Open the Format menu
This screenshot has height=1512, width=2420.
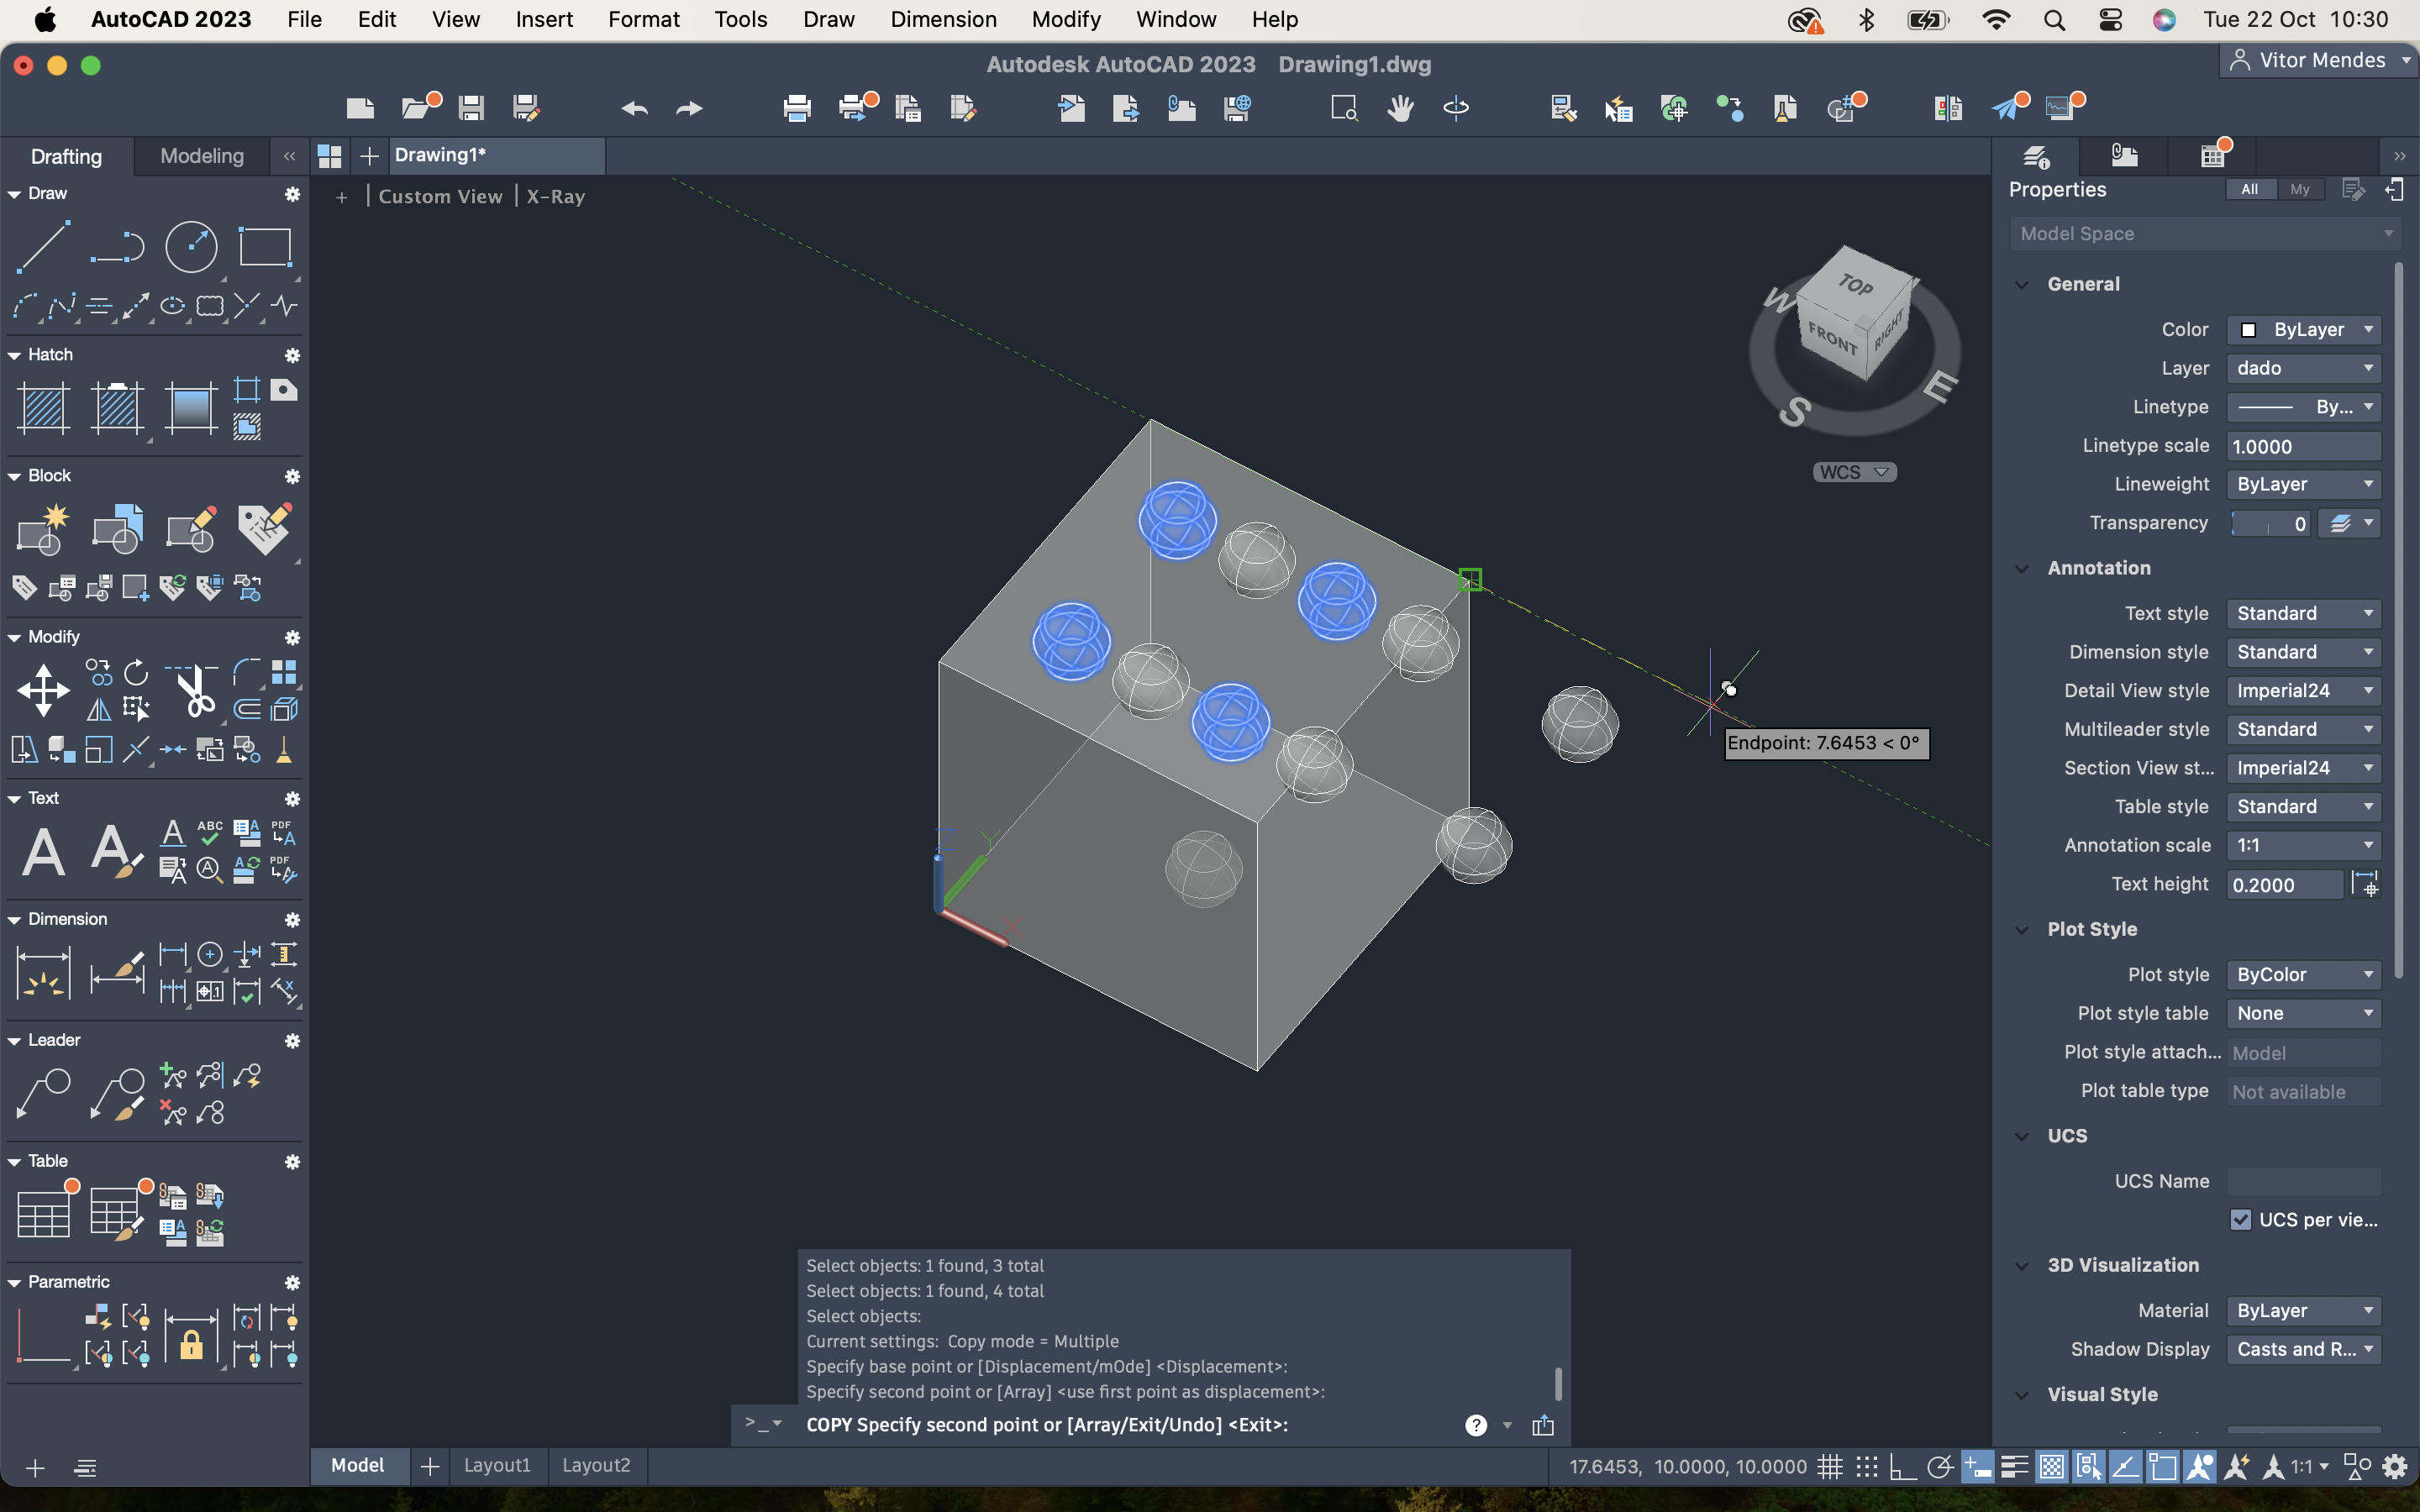(x=643, y=19)
